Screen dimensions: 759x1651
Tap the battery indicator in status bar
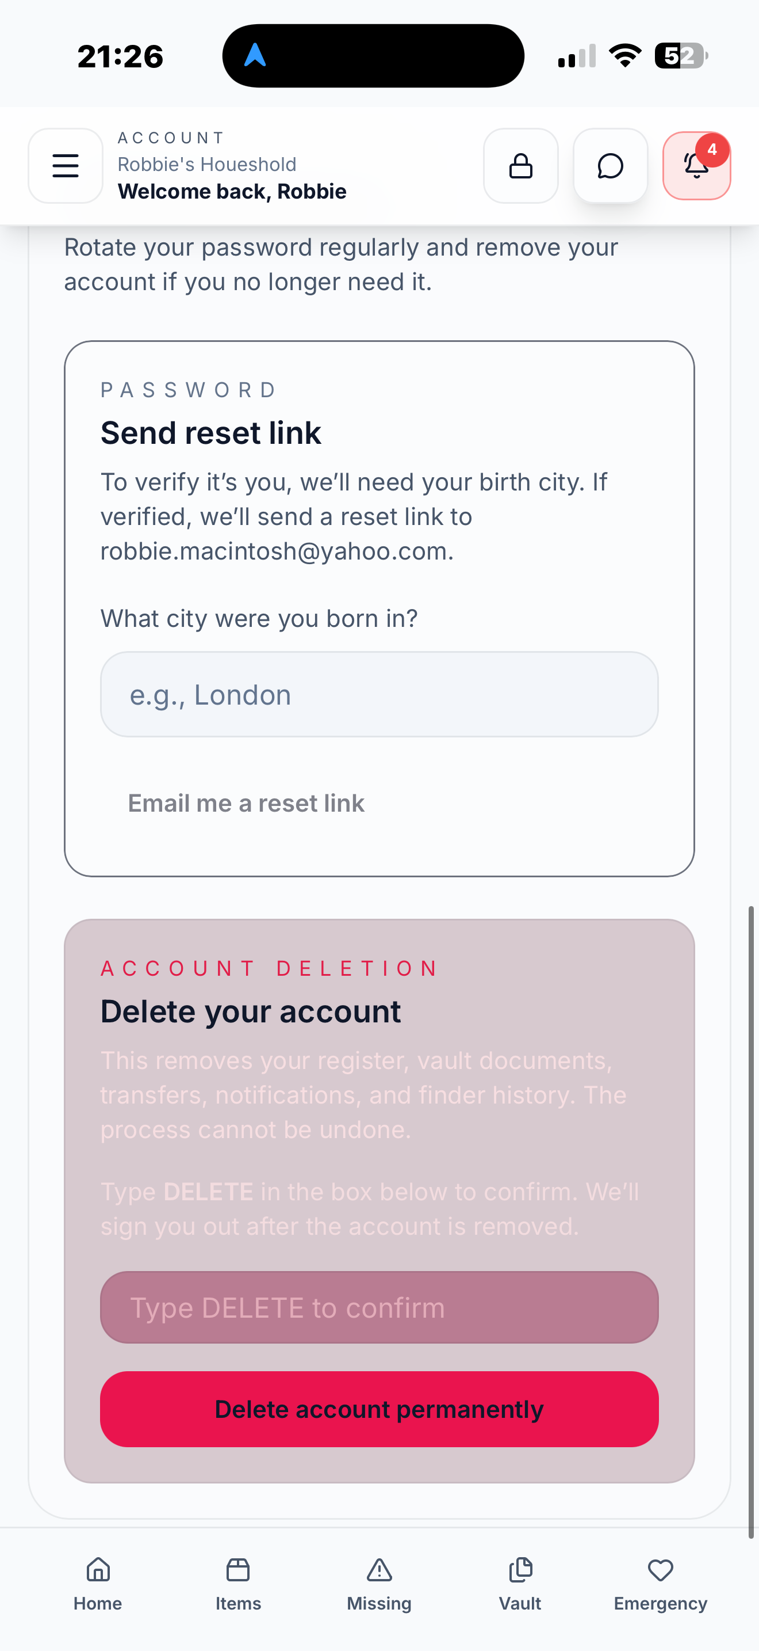681,56
